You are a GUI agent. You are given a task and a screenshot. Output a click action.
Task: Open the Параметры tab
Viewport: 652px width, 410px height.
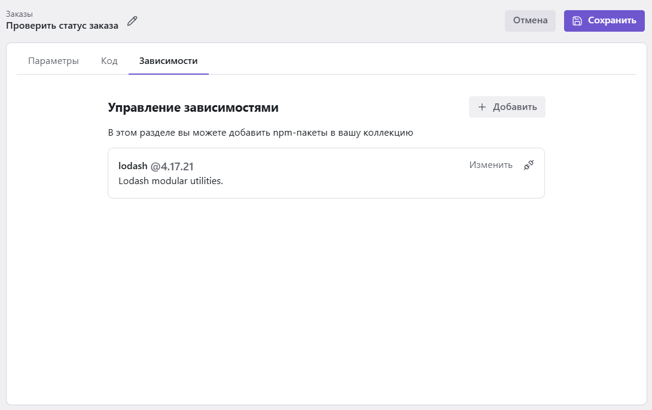[53, 61]
